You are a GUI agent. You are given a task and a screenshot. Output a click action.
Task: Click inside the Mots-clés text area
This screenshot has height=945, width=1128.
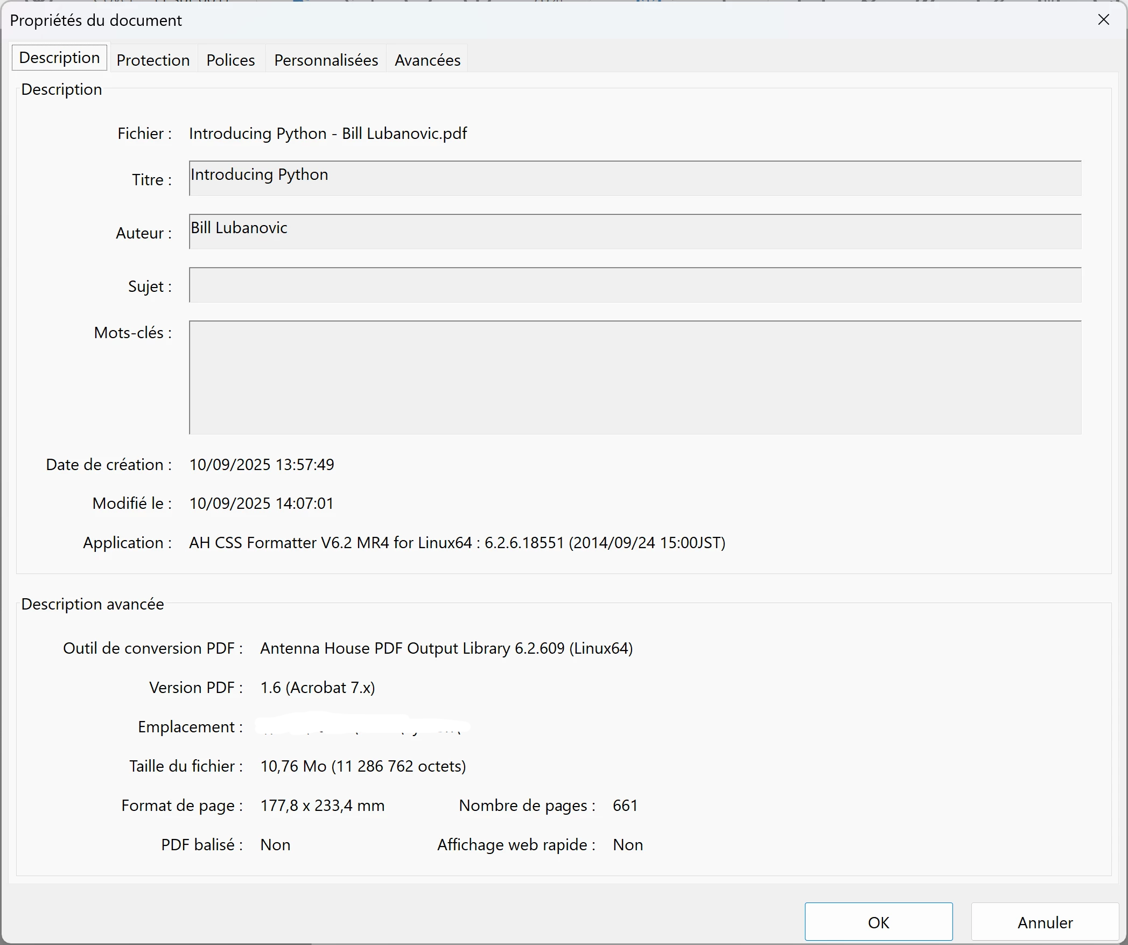pos(634,377)
